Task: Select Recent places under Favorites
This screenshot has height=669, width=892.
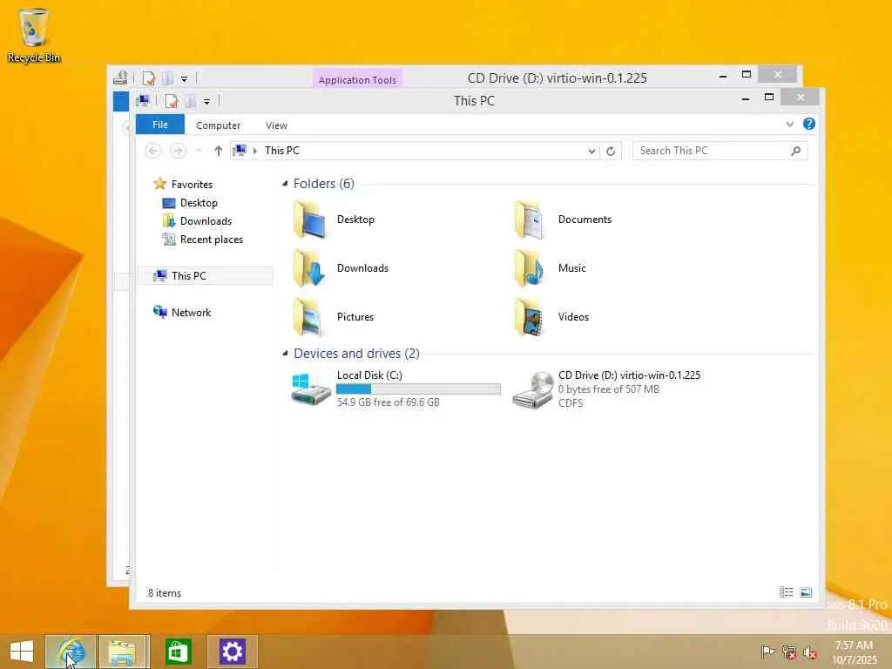Action: point(211,240)
